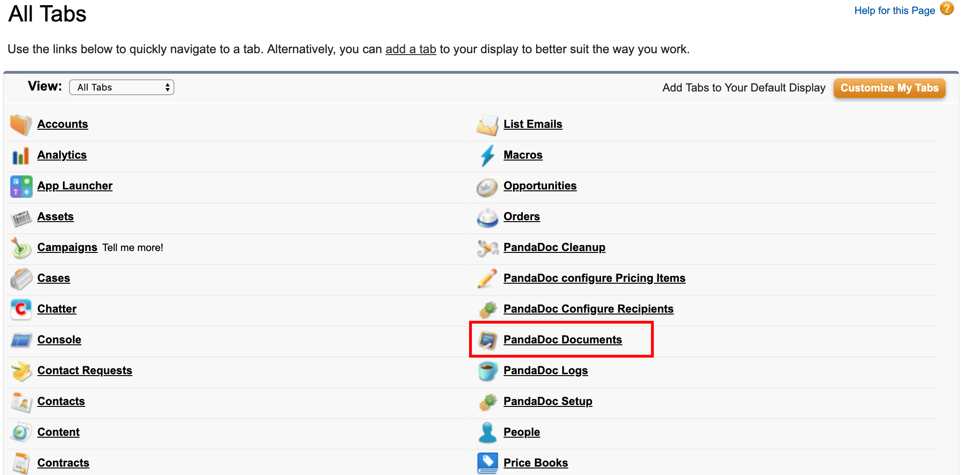Click the PandaDoc Pricing Items pencil icon
Viewport: 968px width, 475px height.
[487, 279]
